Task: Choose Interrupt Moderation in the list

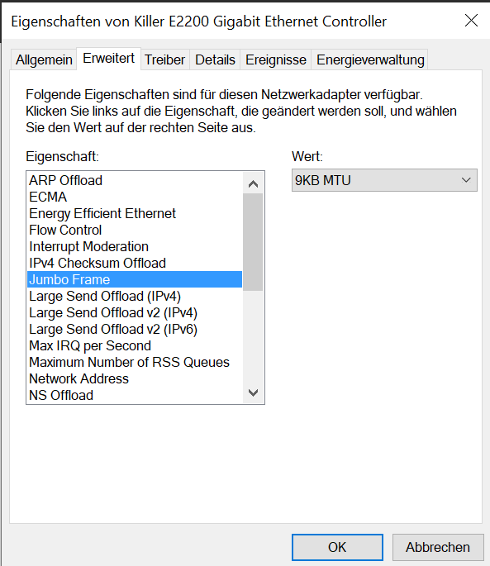Action: 135,246
